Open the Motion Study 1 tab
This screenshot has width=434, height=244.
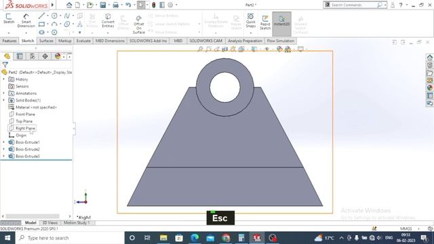click(77, 223)
